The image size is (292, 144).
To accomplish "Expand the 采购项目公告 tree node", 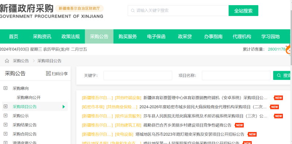I will pos(5,106).
